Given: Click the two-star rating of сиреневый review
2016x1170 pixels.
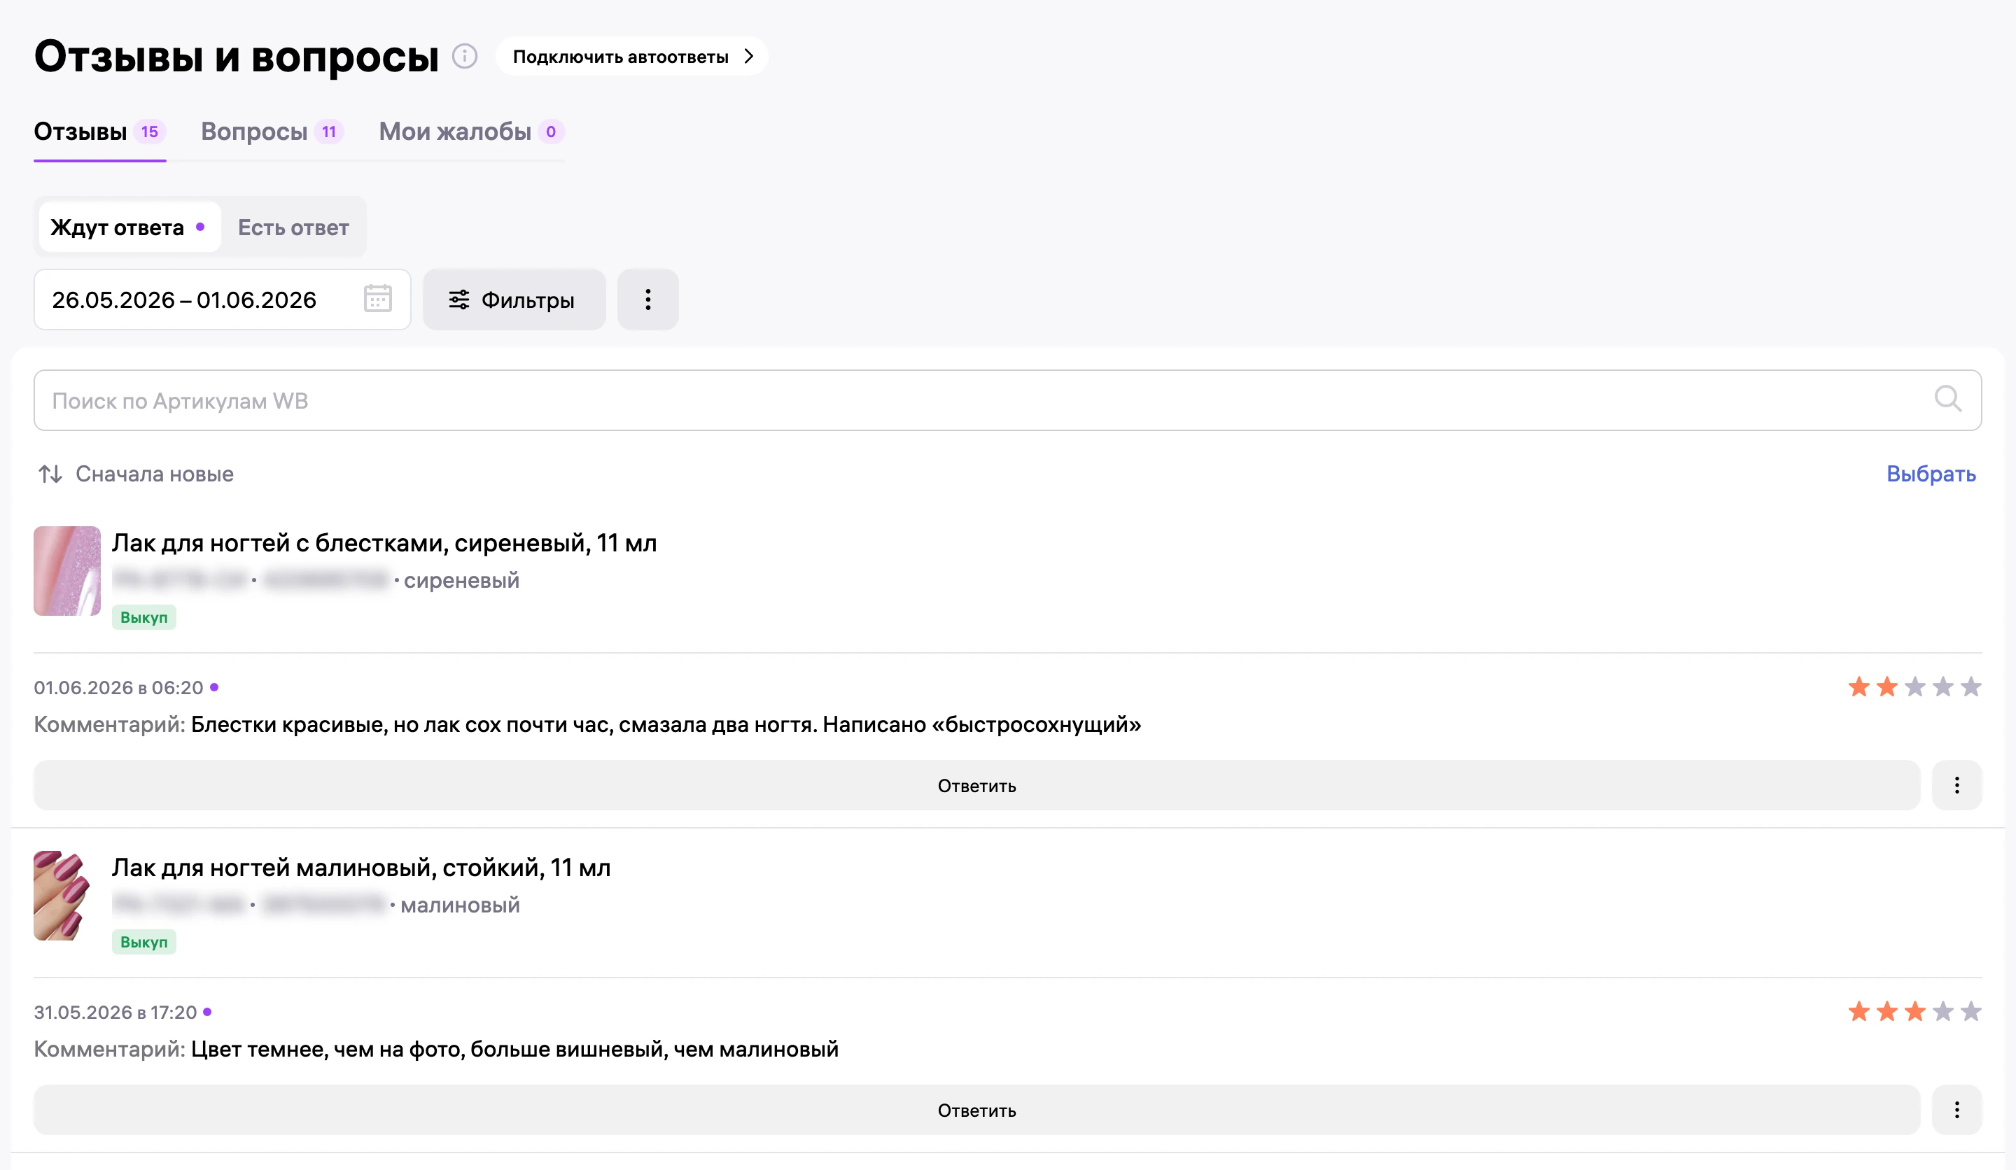Looking at the screenshot, I should click(1914, 687).
